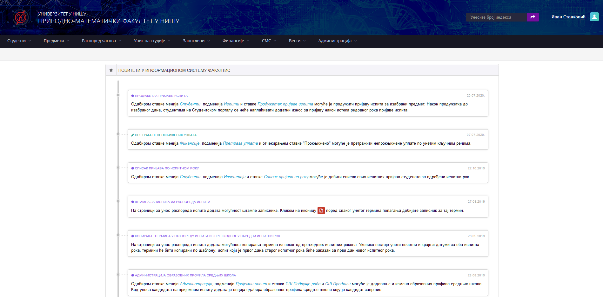This screenshot has height=297, width=603.
Task: Click the faculty logo emblem
Action: (21, 17)
